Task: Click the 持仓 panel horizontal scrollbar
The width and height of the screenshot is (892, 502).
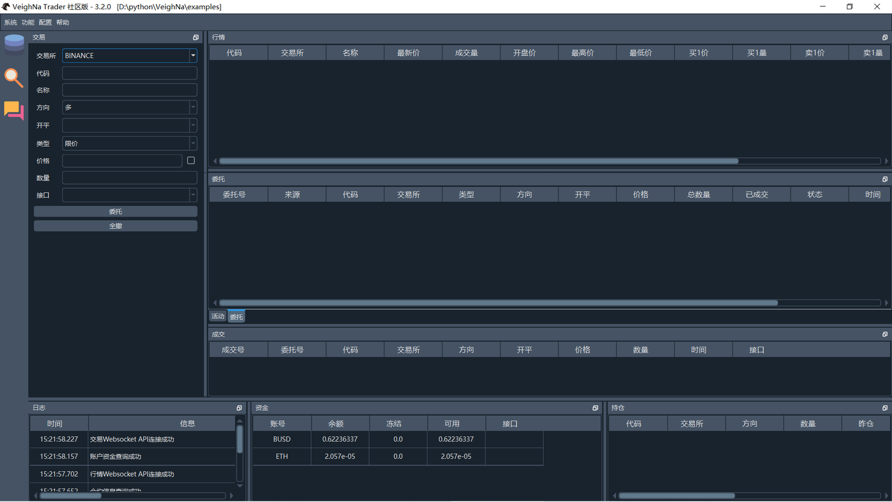Action: (x=677, y=496)
